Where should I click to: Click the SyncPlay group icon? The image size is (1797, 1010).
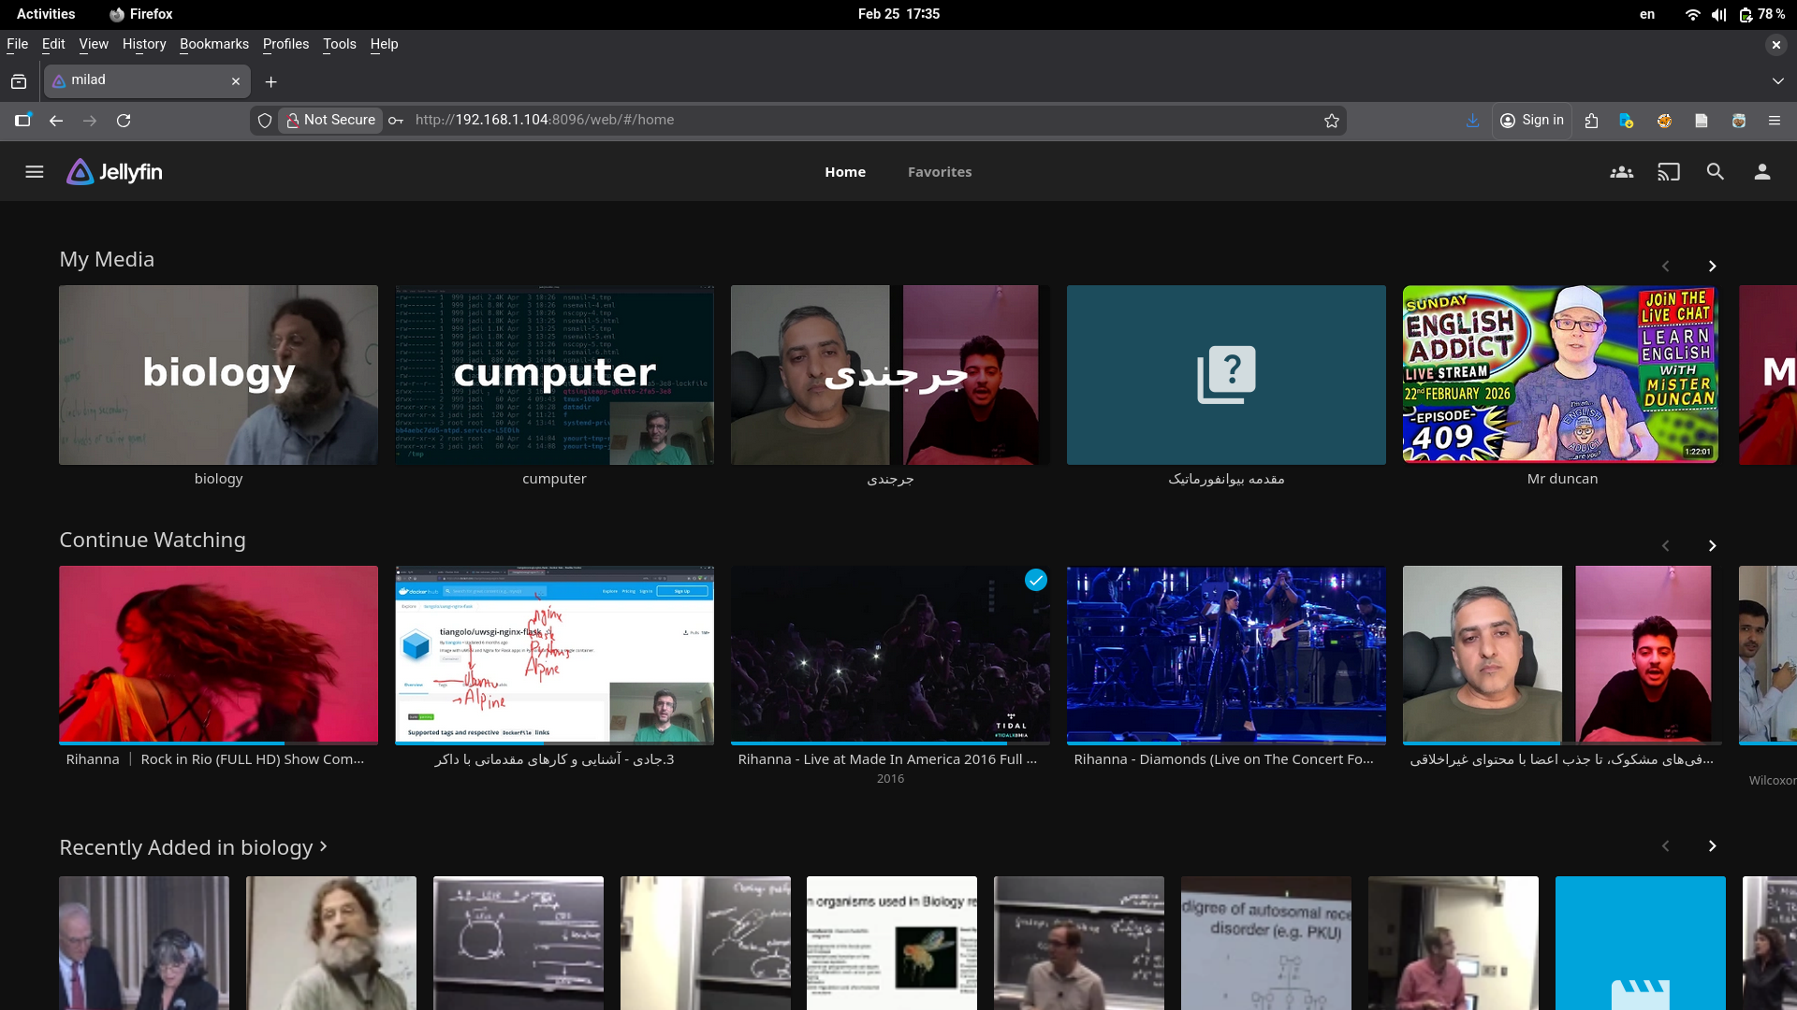coord(1621,172)
